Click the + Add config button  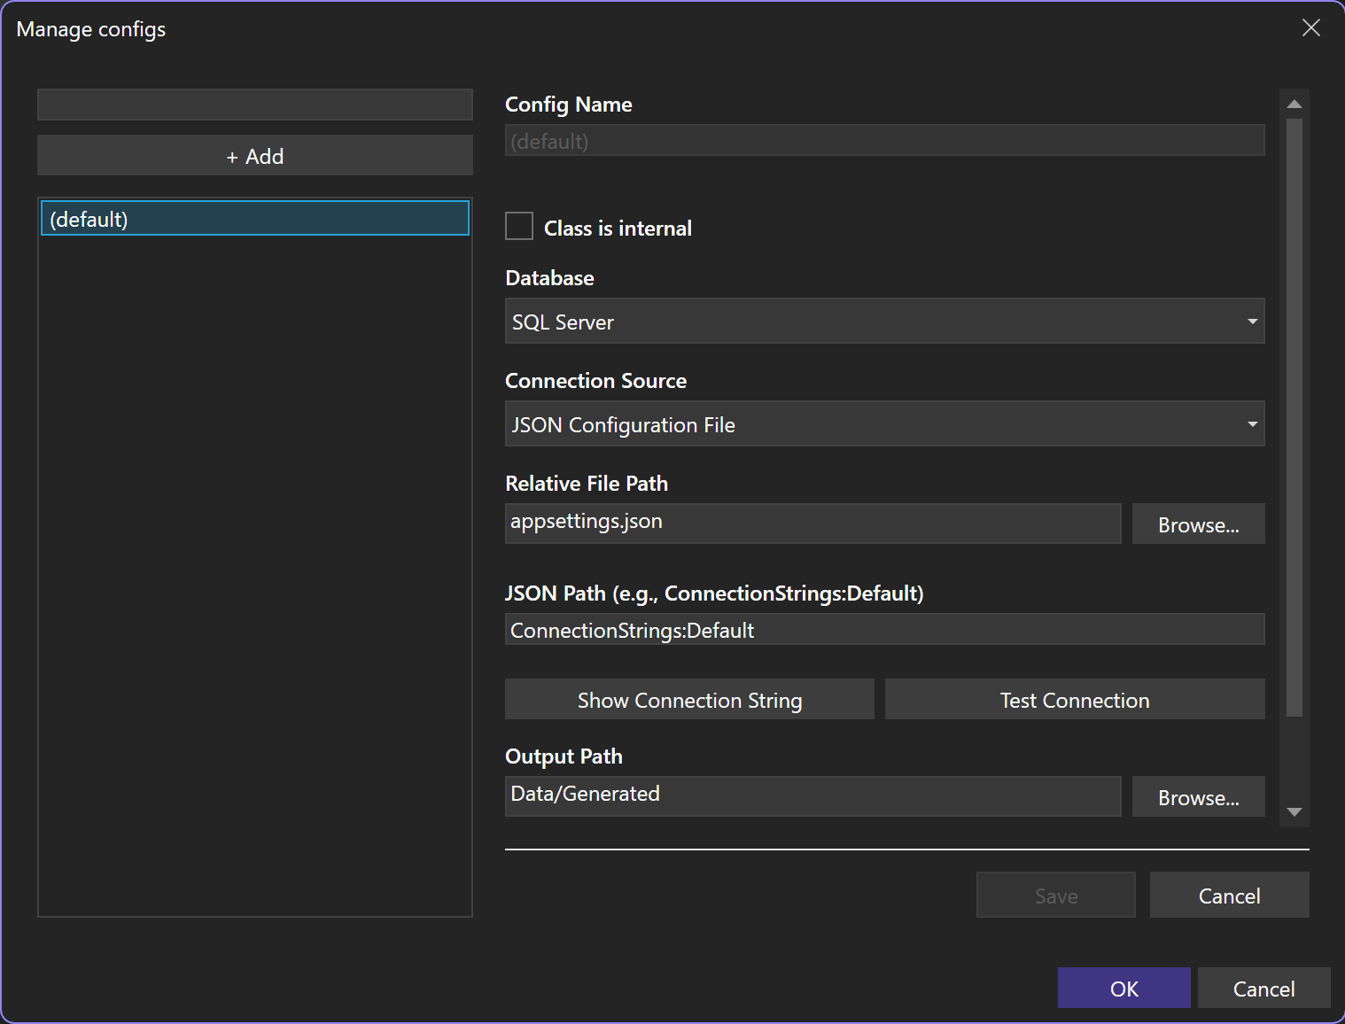(x=255, y=156)
